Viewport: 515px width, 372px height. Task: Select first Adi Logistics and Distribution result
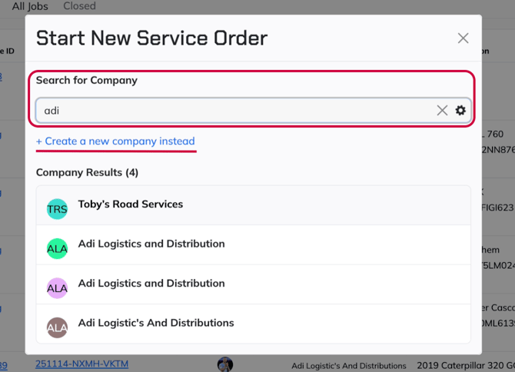pyautogui.click(x=151, y=244)
